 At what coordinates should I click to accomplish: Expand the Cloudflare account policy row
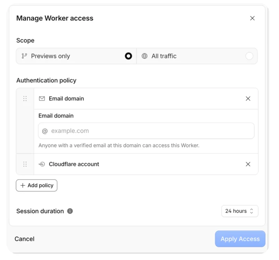pyautogui.click(x=146, y=164)
